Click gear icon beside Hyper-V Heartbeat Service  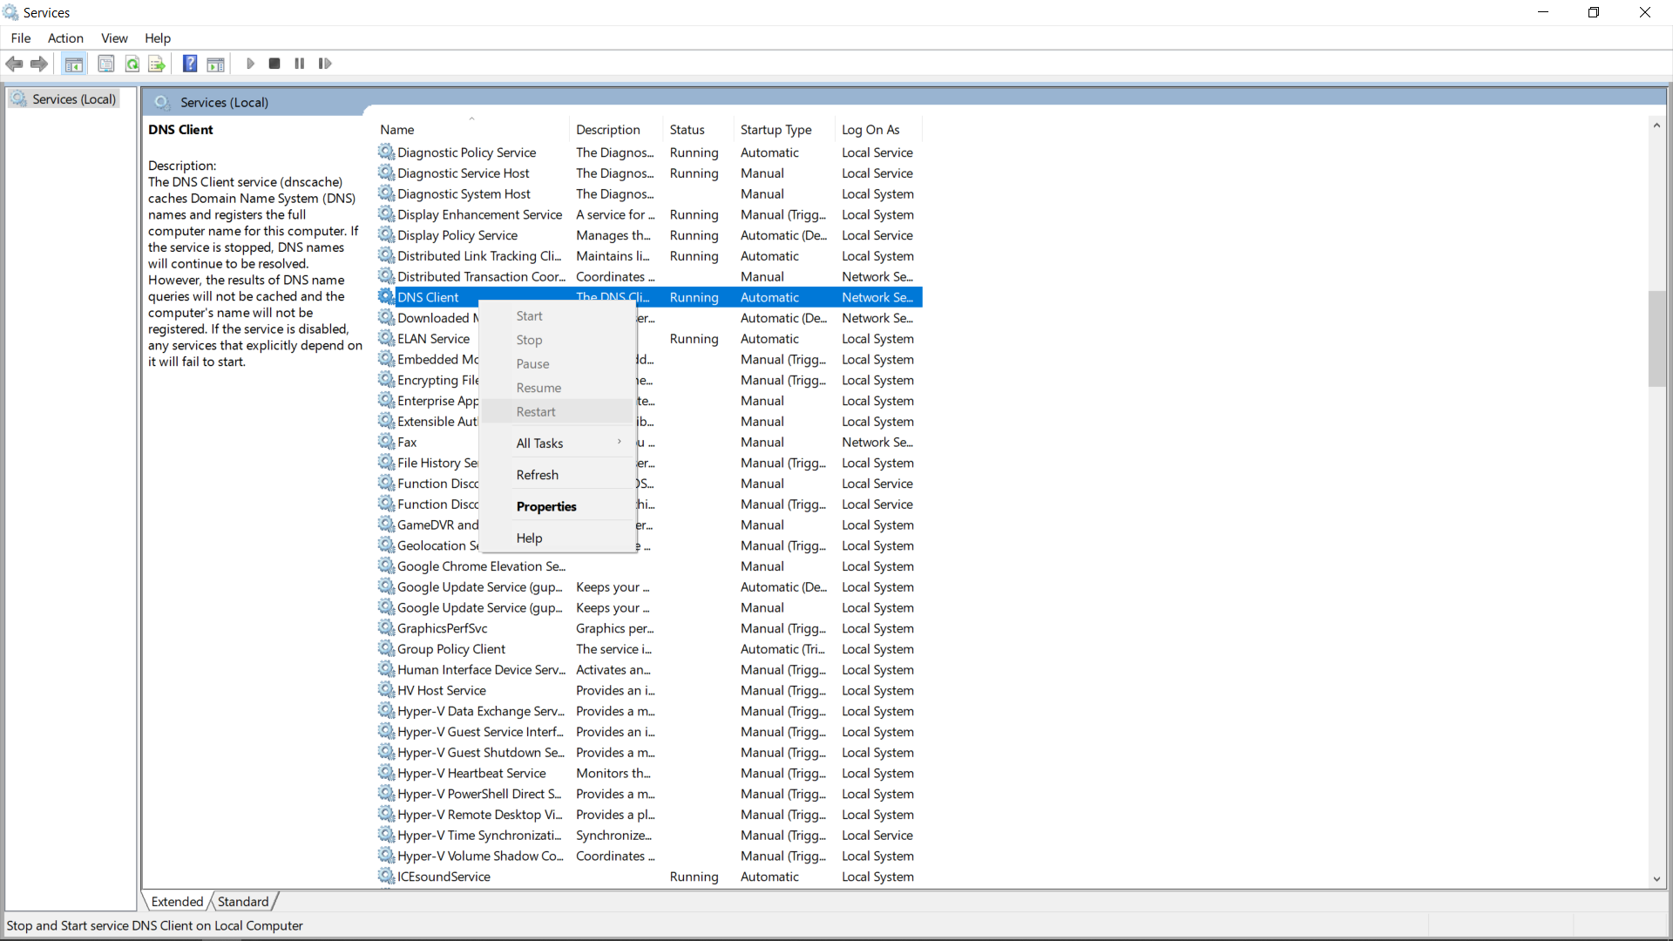point(386,773)
